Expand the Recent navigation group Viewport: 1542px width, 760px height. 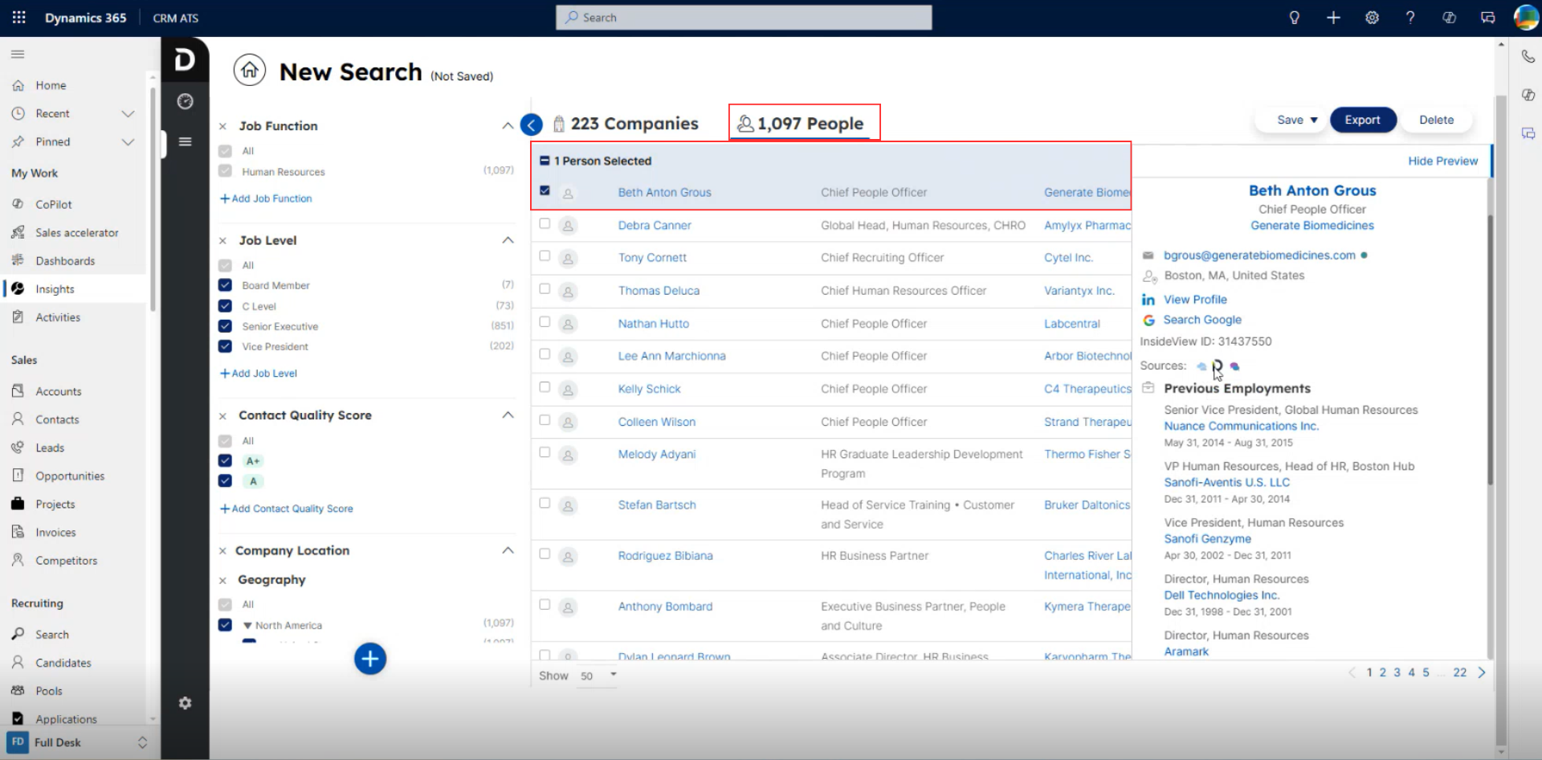pyautogui.click(x=127, y=113)
